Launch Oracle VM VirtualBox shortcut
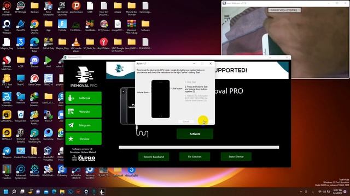Screen dimensions: 350x196 point(49,154)
